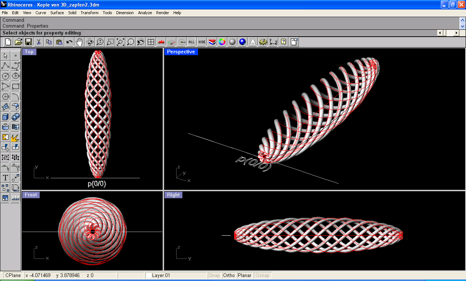466x281 pixels.
Task: Open Options via yellow gears icon
Action: click(263, 42)
